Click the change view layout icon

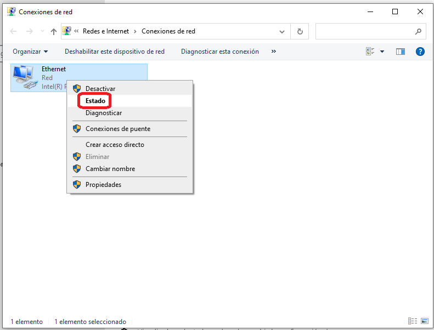pyautogui.click(x=370, y=52)
